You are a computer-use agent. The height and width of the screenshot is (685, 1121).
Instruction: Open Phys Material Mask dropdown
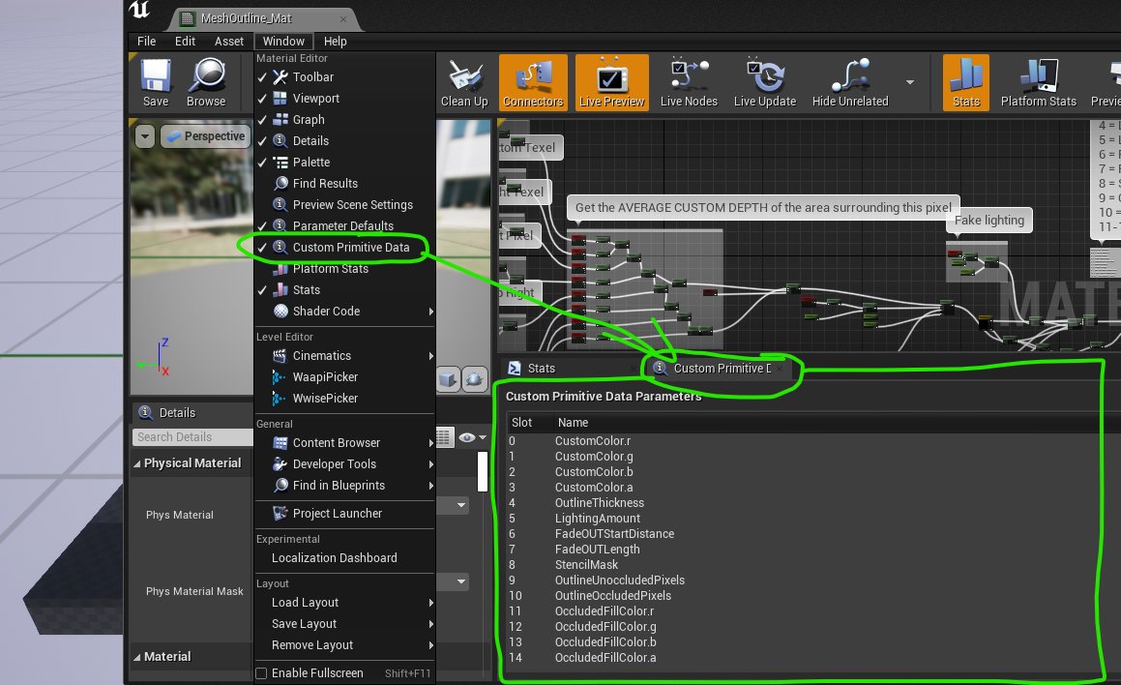461,581
